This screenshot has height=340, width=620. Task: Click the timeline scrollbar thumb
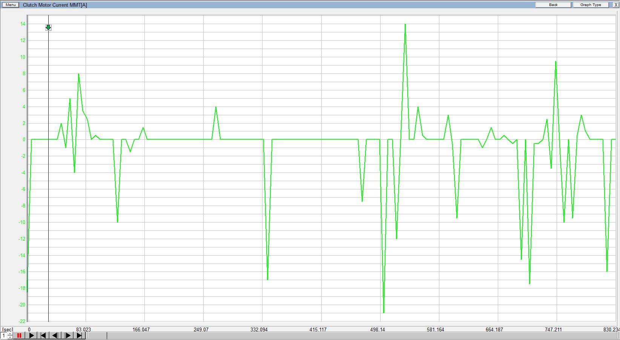[x=97, y=335]
